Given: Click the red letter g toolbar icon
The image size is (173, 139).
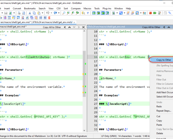Looking at the screenshot, I should [x=49, y=18].
